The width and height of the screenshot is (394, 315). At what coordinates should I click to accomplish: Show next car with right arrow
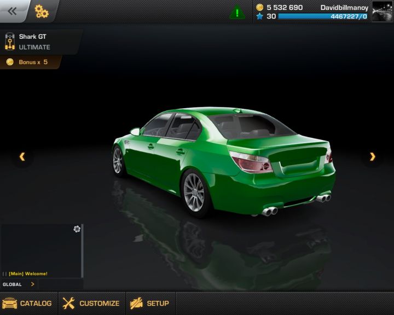pyautogui.click(x=373, y=157)
